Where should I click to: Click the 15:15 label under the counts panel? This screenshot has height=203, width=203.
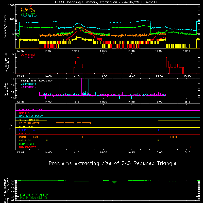coord(187,51)
